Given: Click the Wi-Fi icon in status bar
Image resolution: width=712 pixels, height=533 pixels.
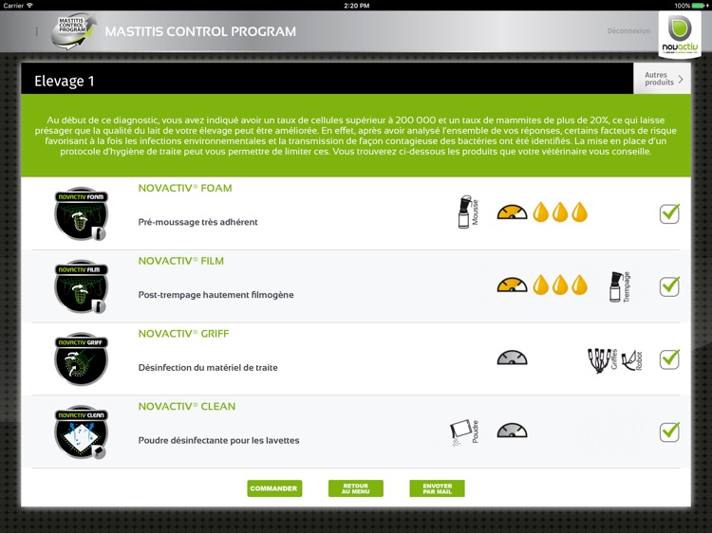Looking at the screenshot, I should pos(30,6).
